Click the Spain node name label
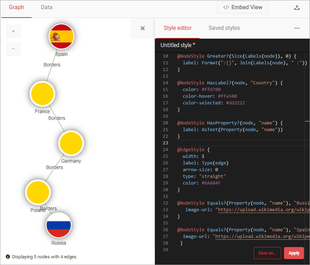310x265 pixels. coord(62,54)
